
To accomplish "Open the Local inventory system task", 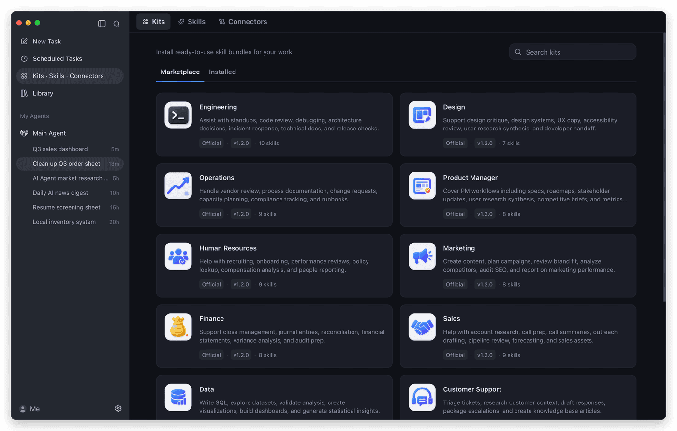I will [70, 222].
